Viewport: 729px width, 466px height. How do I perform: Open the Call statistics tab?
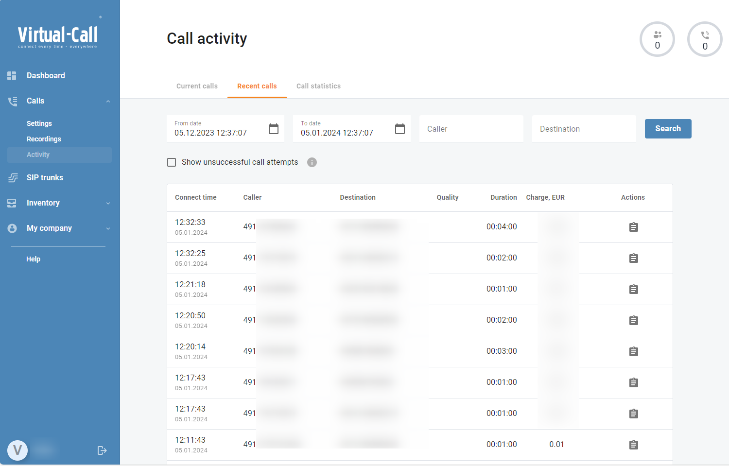click(318, 86)
